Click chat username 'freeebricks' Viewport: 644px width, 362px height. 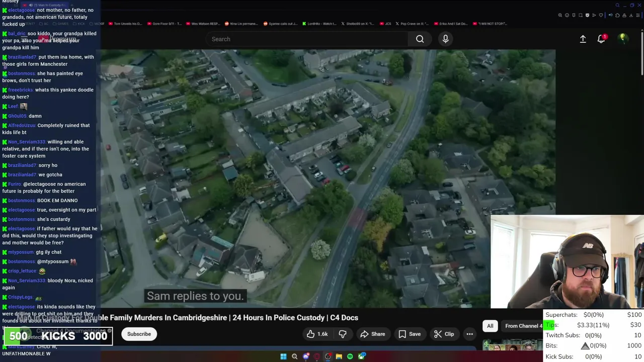pyautogui.click(x=21, y=90)
